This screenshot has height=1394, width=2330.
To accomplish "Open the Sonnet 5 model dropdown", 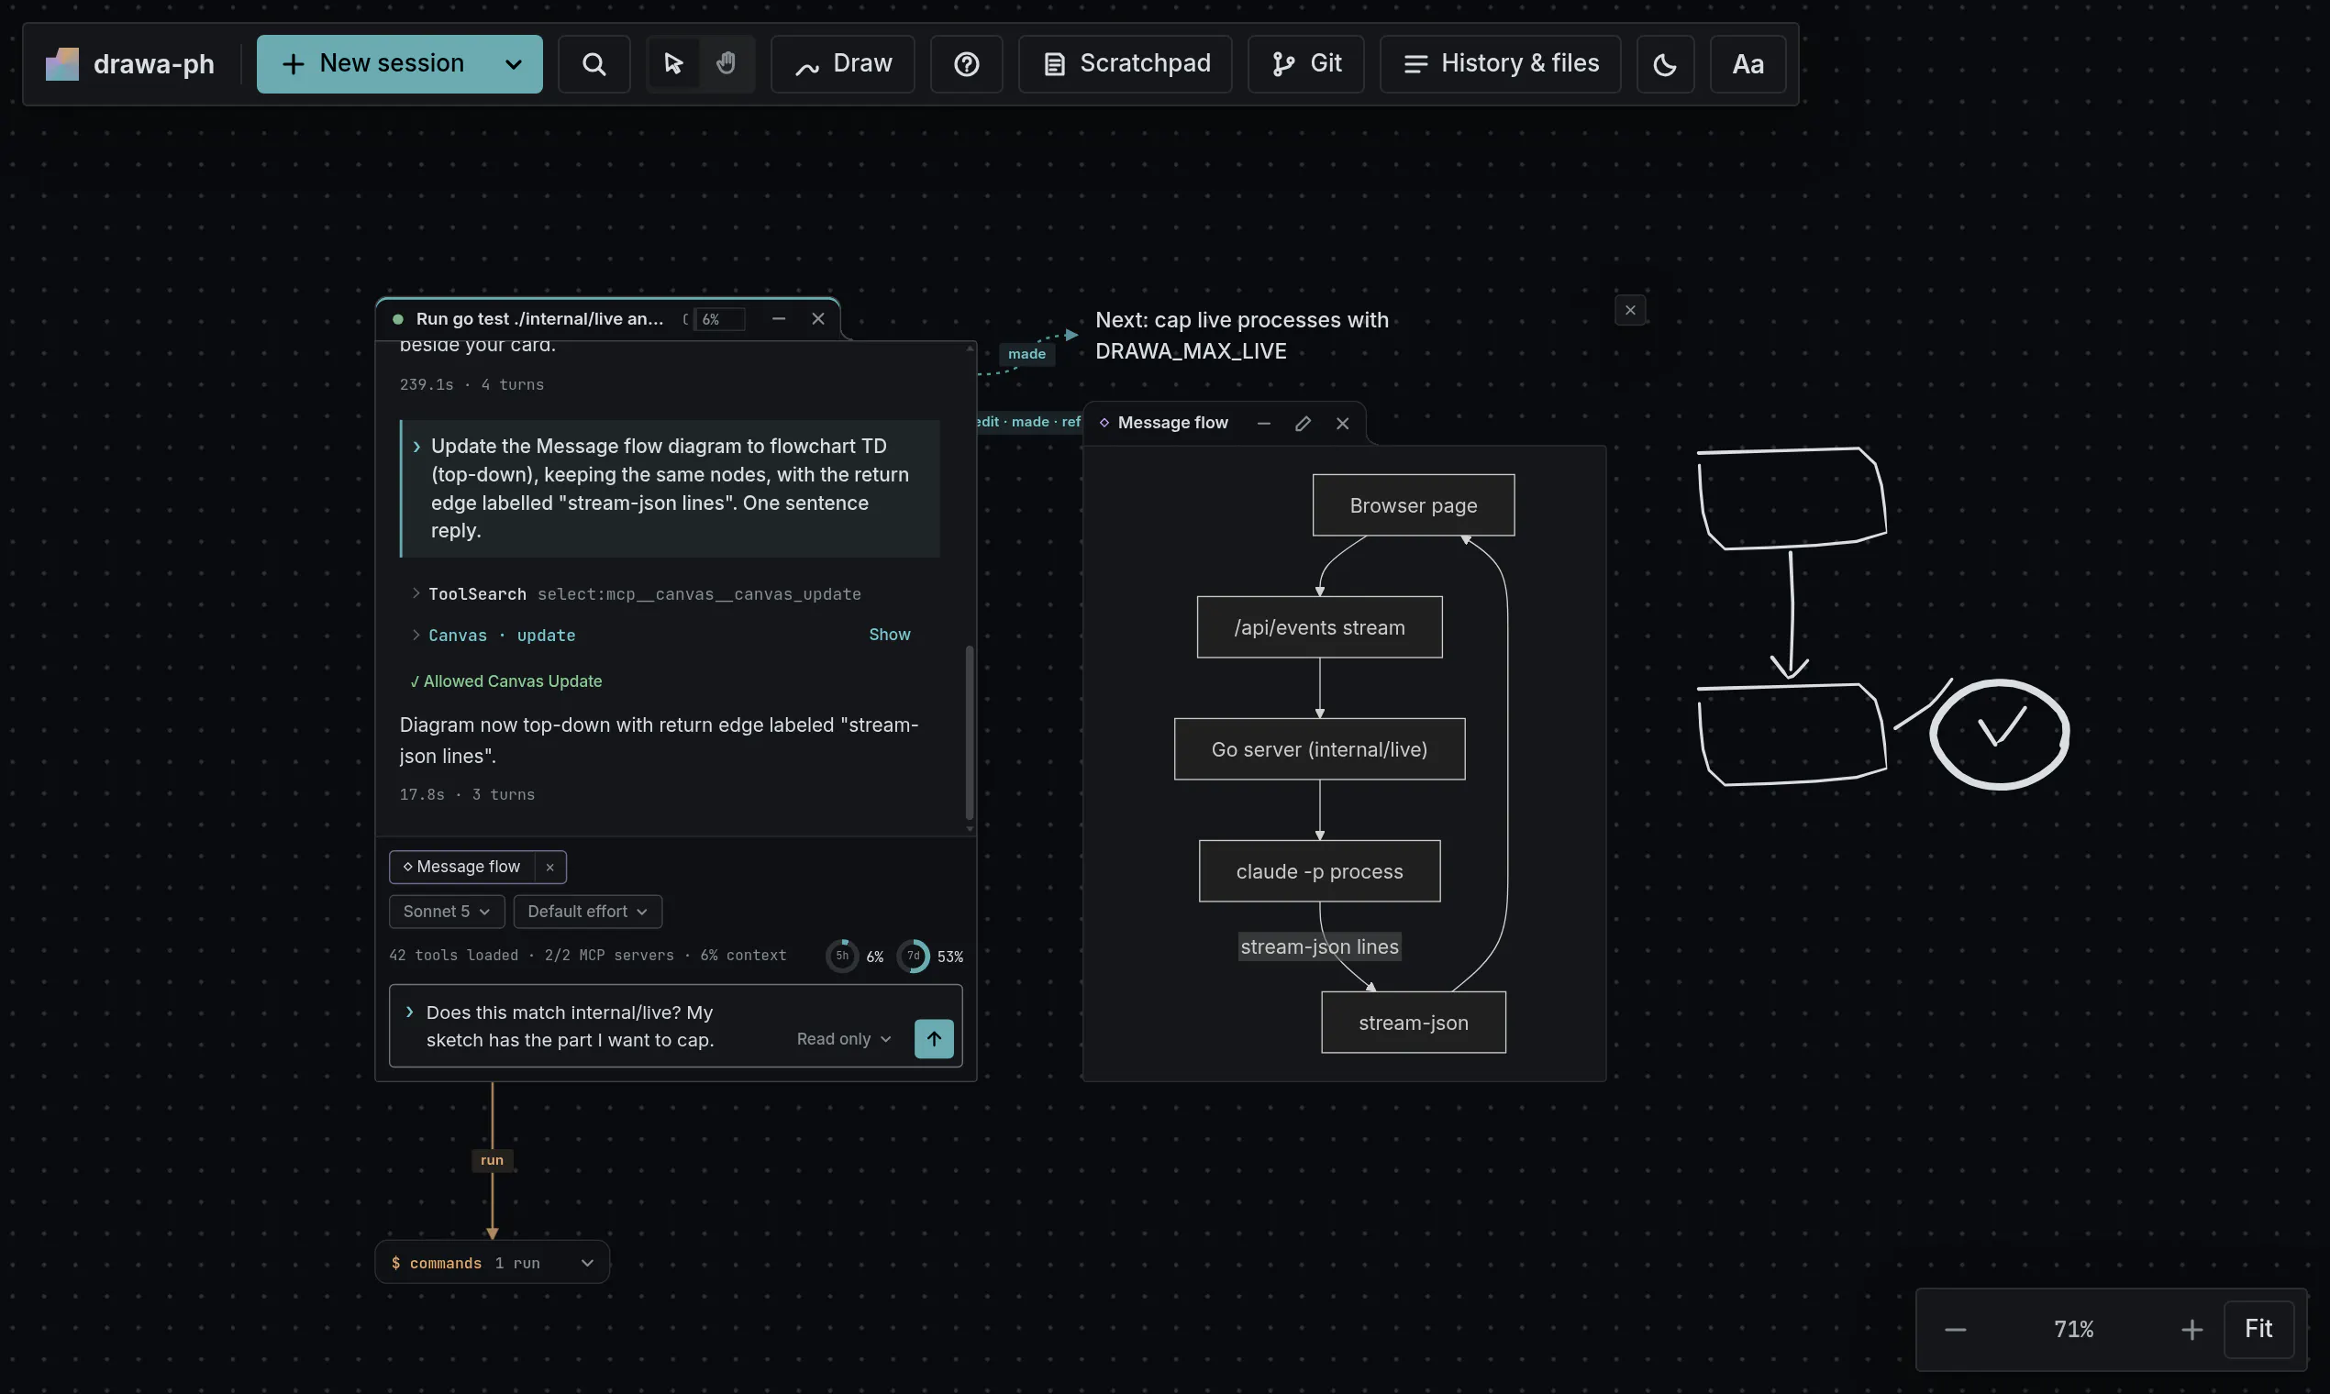I will pyautogui.click(x=448, y=912).
